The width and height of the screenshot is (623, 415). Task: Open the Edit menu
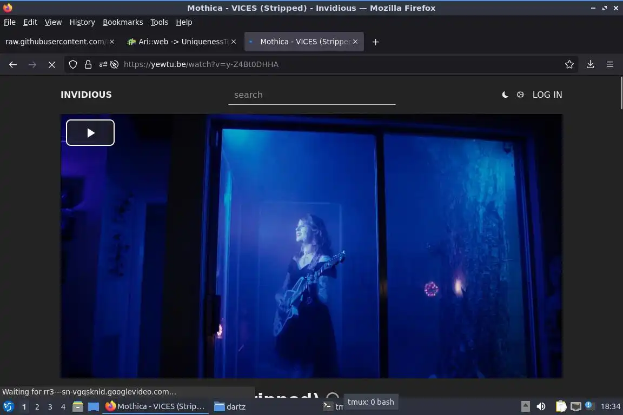(x=30, y=22)
